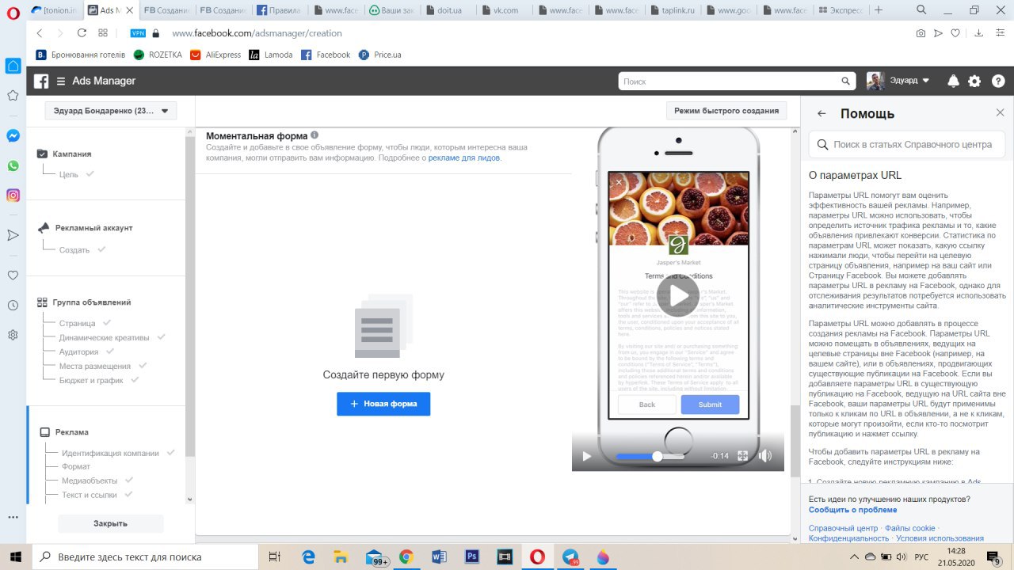Open Эдуард Бондаренко account dropdown
The image size is (1014, 570).
coord(111,111)
